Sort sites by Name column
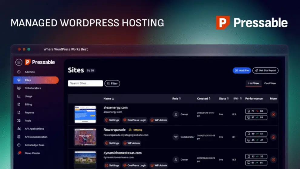Screen dimensions: 300x169 (109, 99)
